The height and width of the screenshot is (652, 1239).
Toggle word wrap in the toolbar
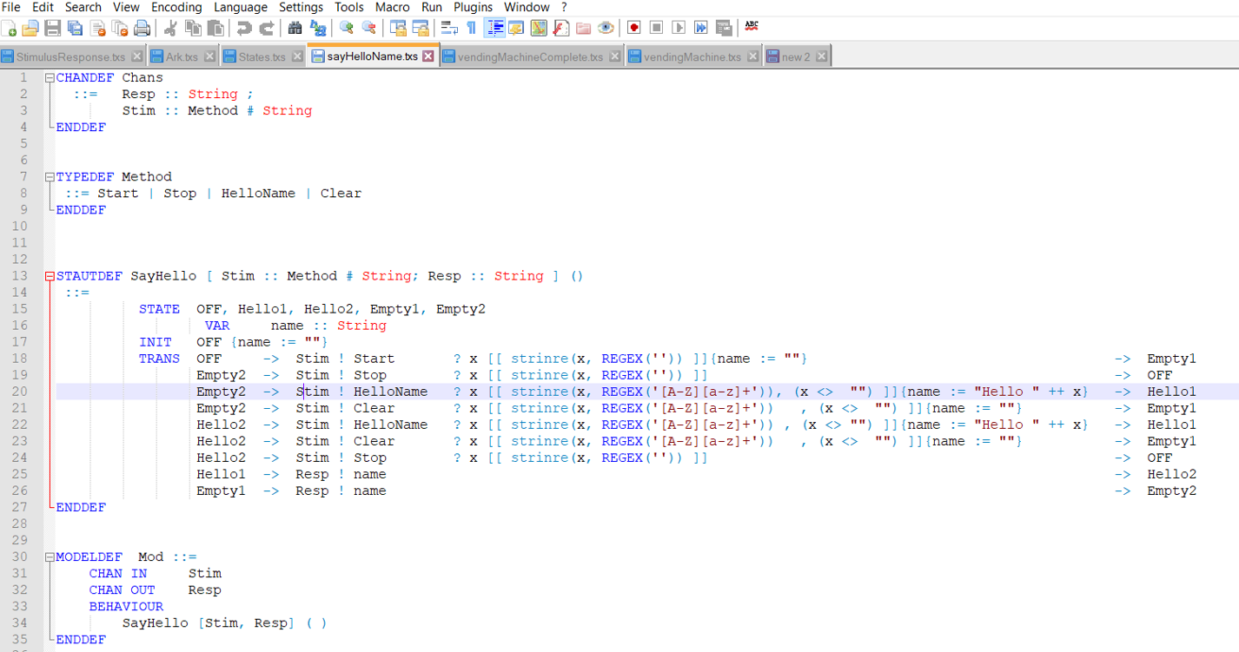coord(449,29)
